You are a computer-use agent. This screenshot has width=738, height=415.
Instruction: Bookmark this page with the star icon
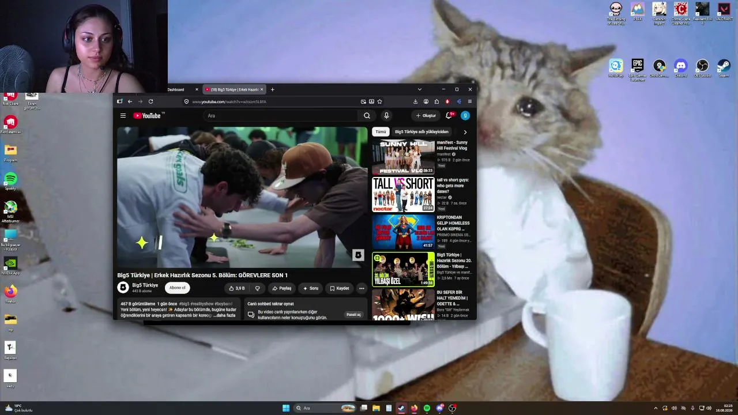click(379, 101)
